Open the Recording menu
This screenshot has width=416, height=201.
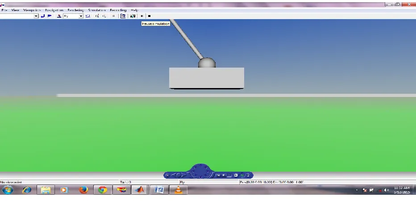[118, 10]
